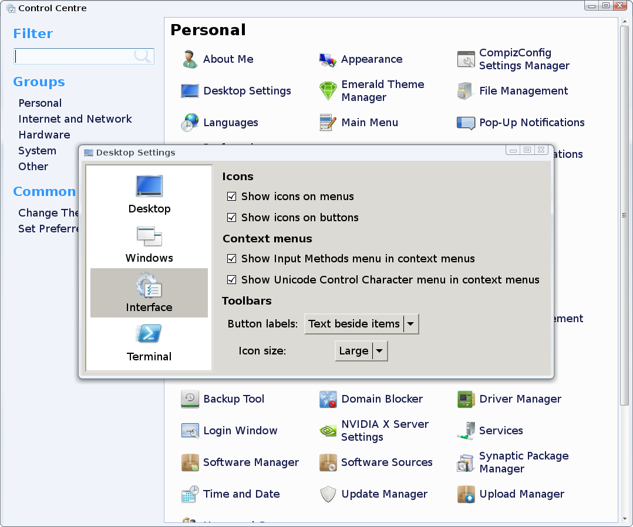Toggle Show icons on buttons checkbox

[x=231, y=218]
